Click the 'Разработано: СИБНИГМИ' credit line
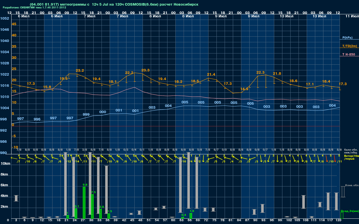 click(x=34, y=8)
